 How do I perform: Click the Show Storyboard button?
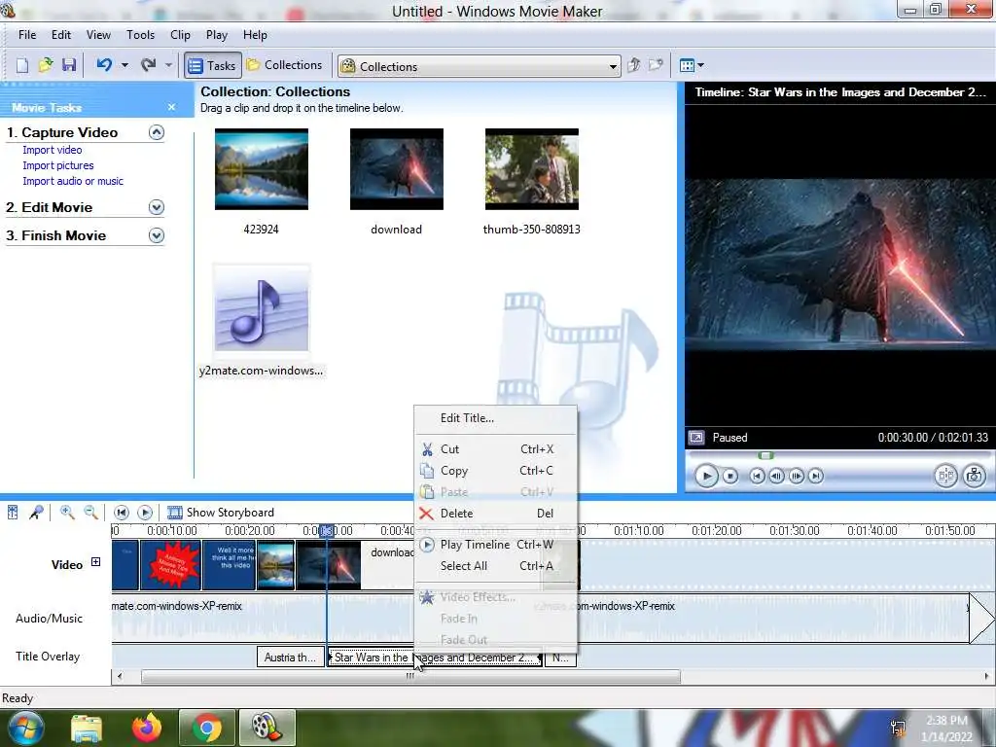coord(221,512)
